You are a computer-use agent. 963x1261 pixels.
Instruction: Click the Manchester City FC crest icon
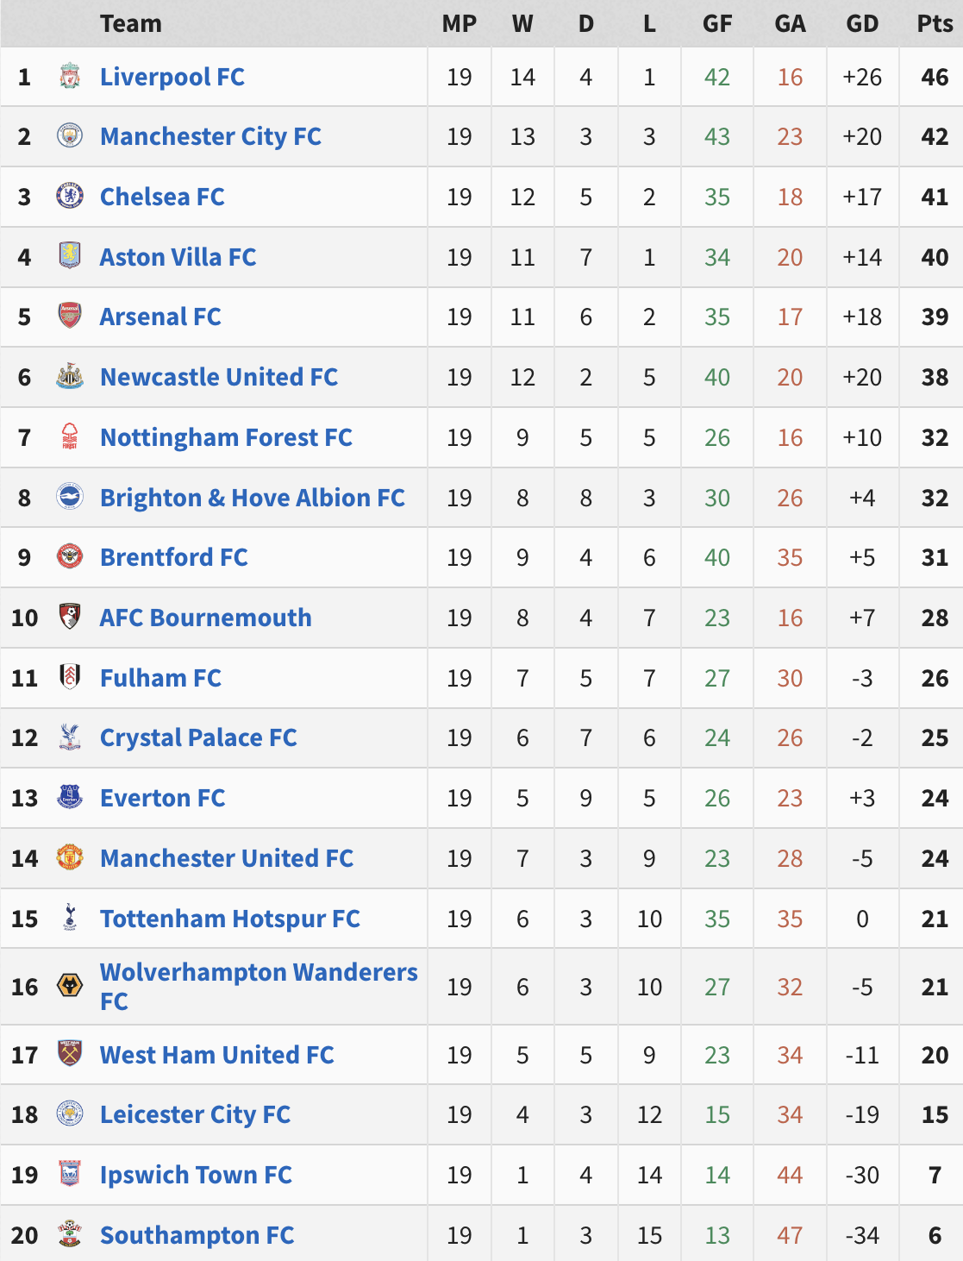pos(70,136)
